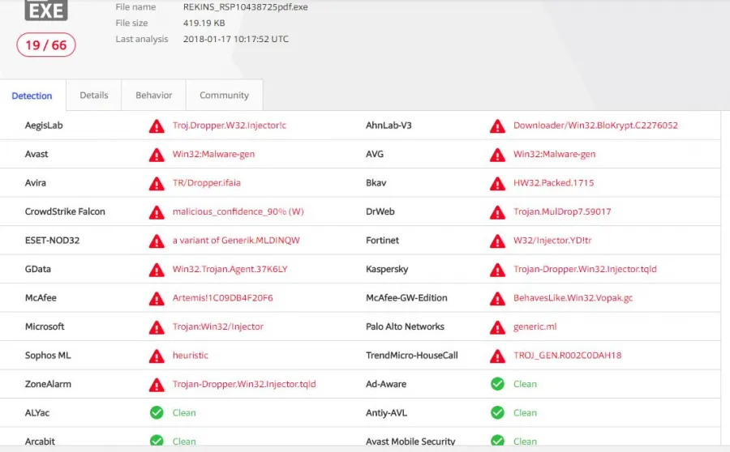Click the Kaspersky warning icon
Viewport: 730px width, 452px height.
(497, 271)
